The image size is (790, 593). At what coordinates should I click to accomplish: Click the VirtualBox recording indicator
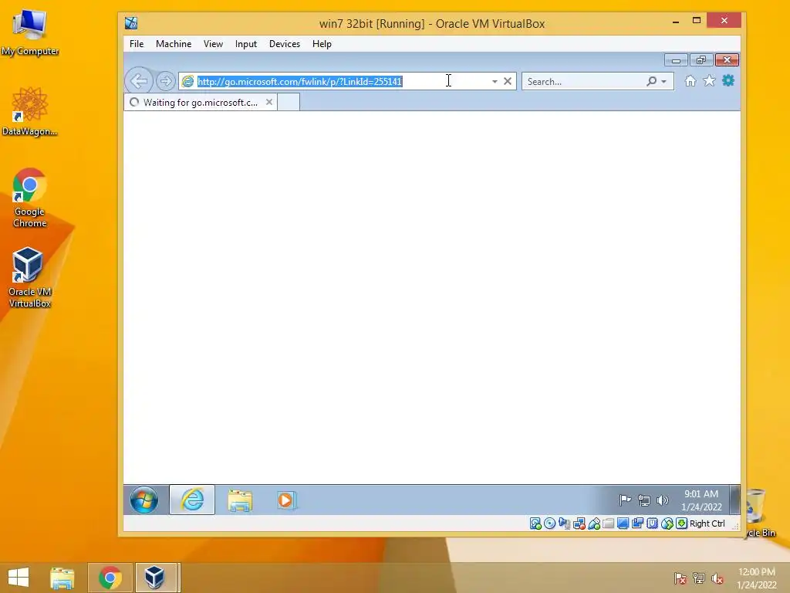637,524
